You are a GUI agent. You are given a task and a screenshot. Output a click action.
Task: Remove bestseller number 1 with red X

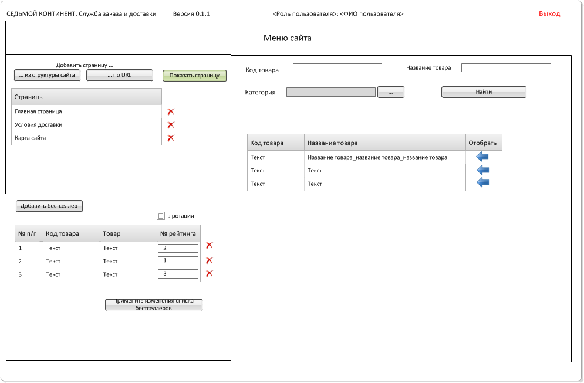[209, 246]
